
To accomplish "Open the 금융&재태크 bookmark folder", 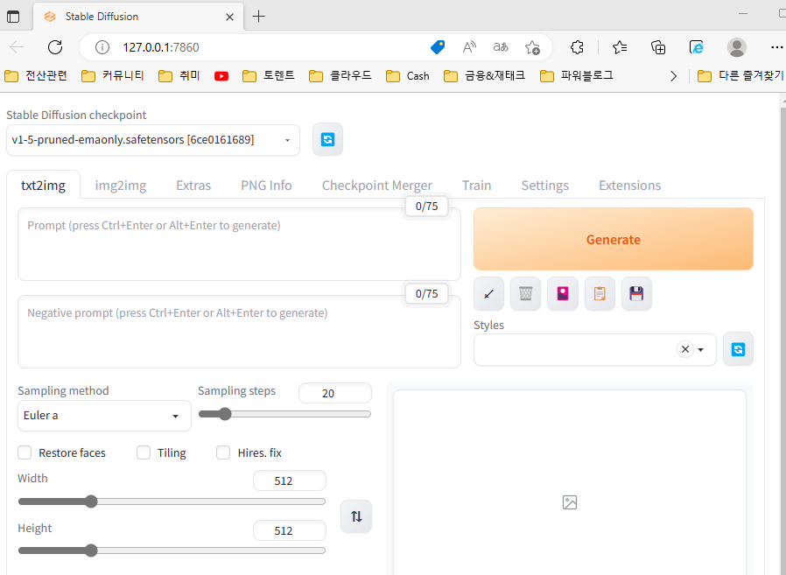I will point(484,75).
